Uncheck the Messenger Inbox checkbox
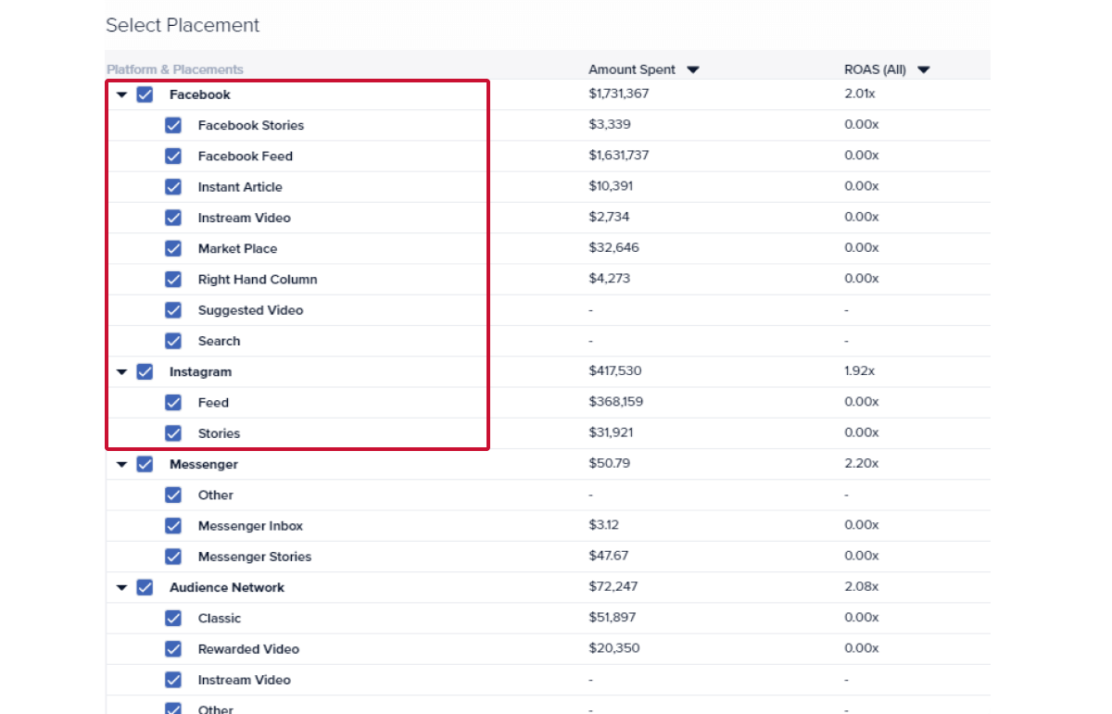Viewport: 1112px width, 714px height. (173, 525)
